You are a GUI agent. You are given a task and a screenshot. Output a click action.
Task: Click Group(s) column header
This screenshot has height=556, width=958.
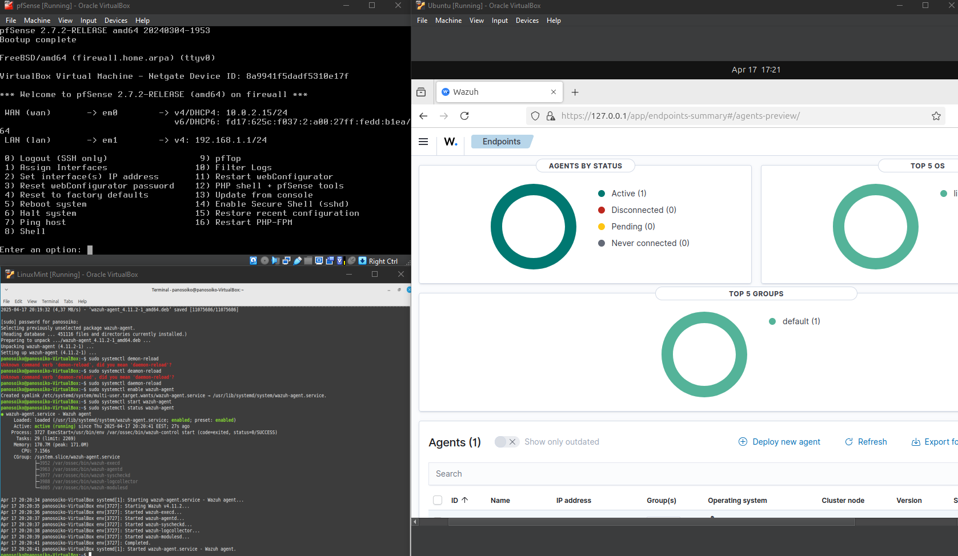[662, 500]
